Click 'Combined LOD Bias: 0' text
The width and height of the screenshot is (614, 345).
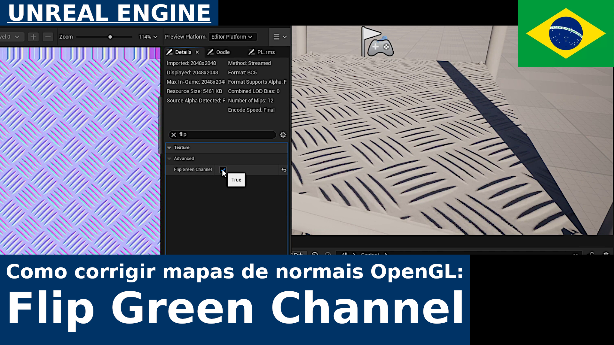pyautogui.click(x=254, y=91)
